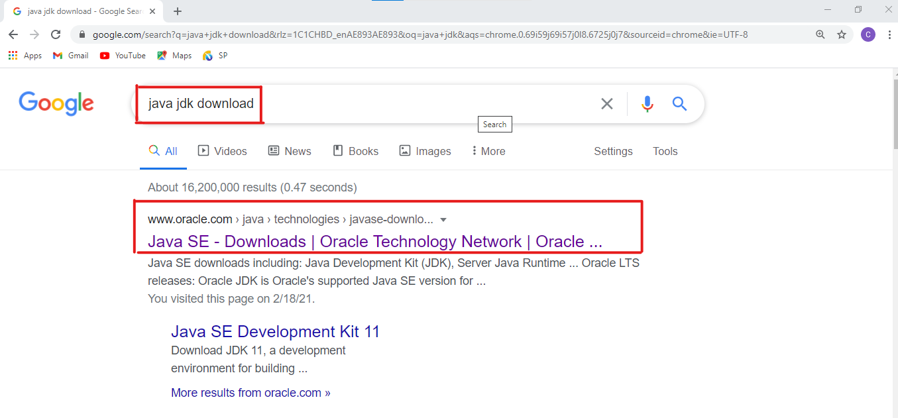Click the zoom icon in the address bar
Viewport: 898px width, 418px height.
click(x=820, y=34)
